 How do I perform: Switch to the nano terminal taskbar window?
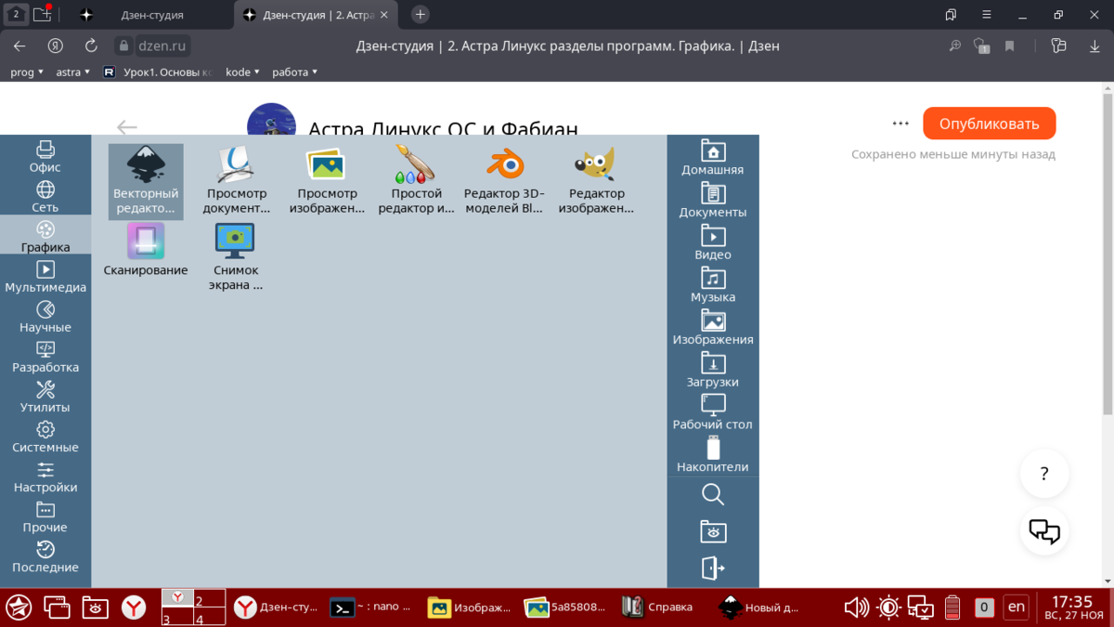tap(369, 607)
